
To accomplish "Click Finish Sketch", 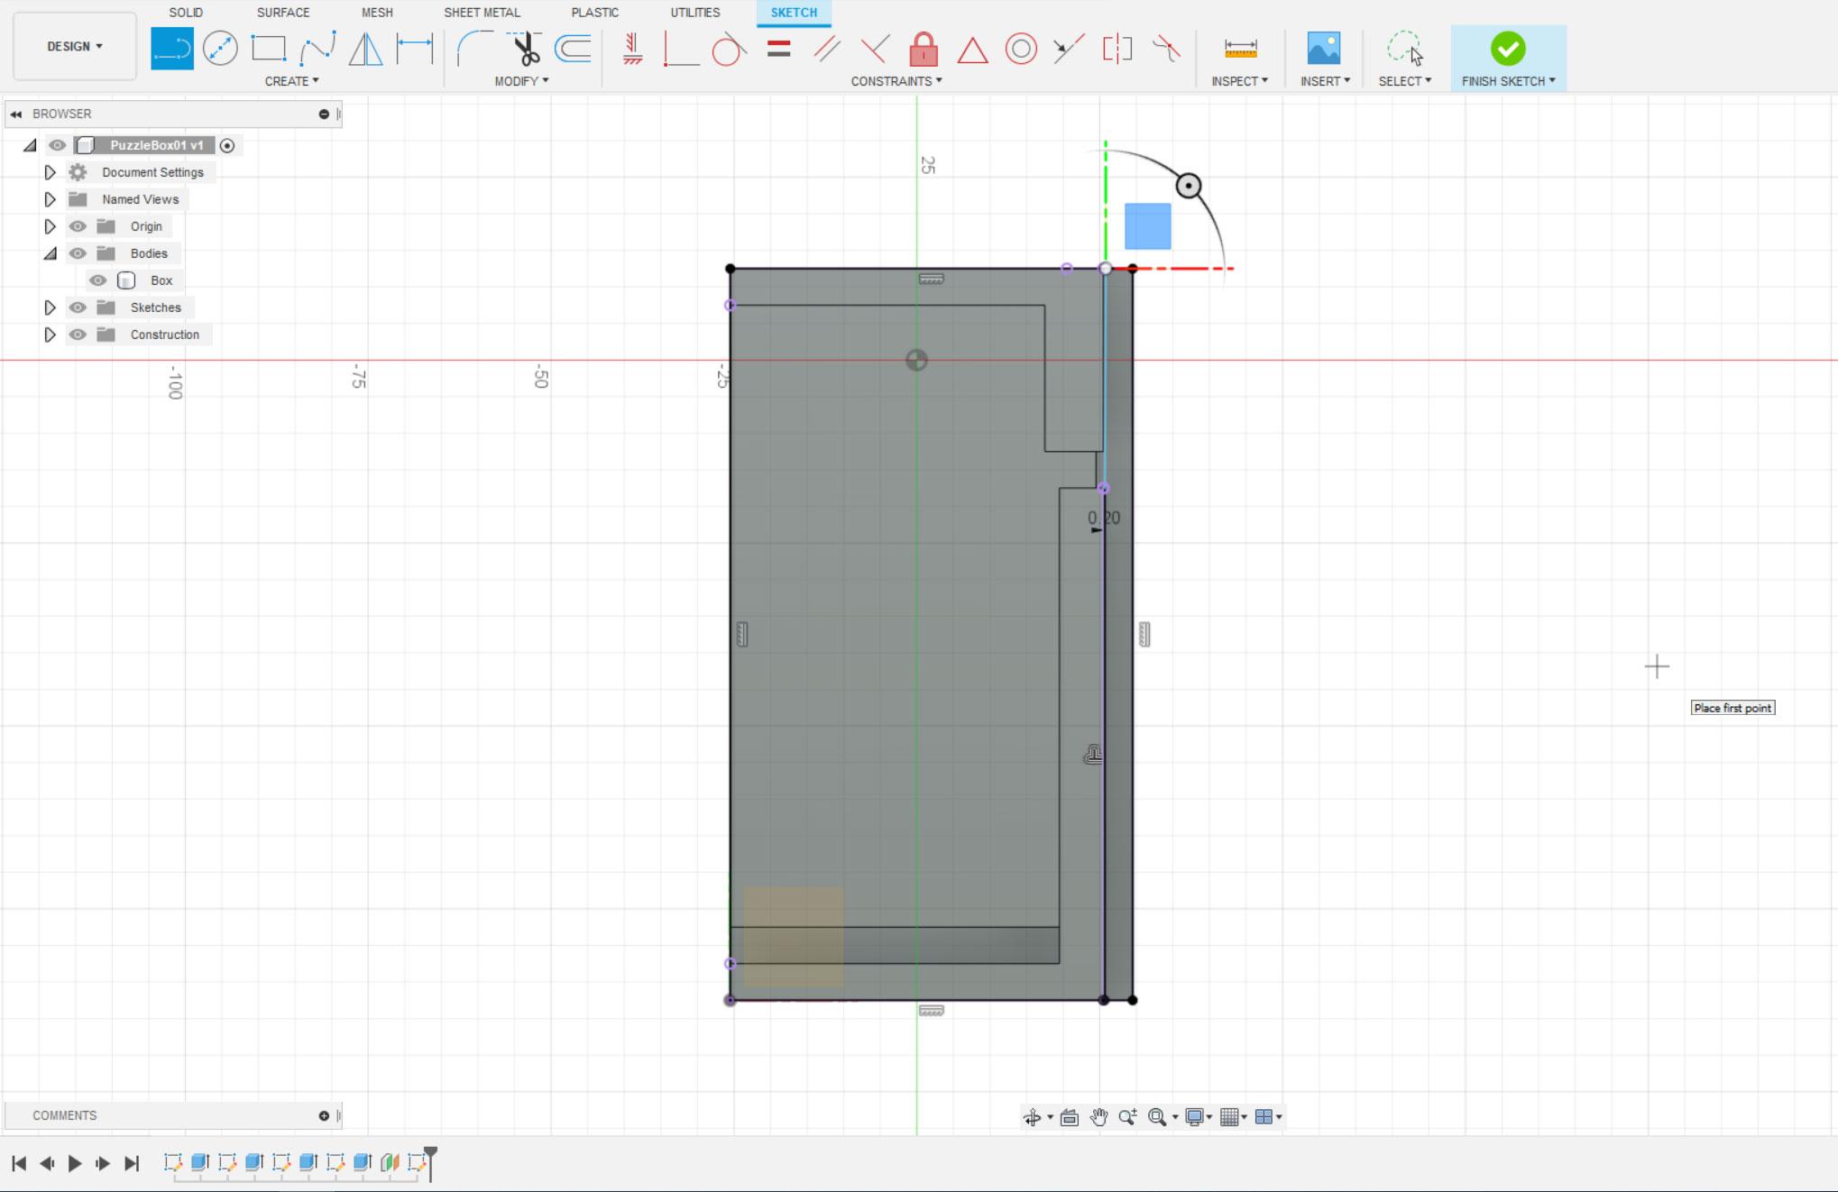I will tap(1508, 58).
